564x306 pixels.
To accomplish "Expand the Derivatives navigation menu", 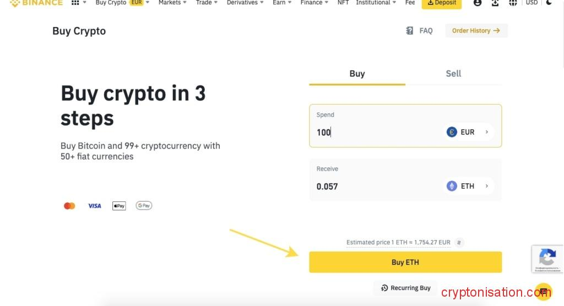I will (x=245, y=3).
